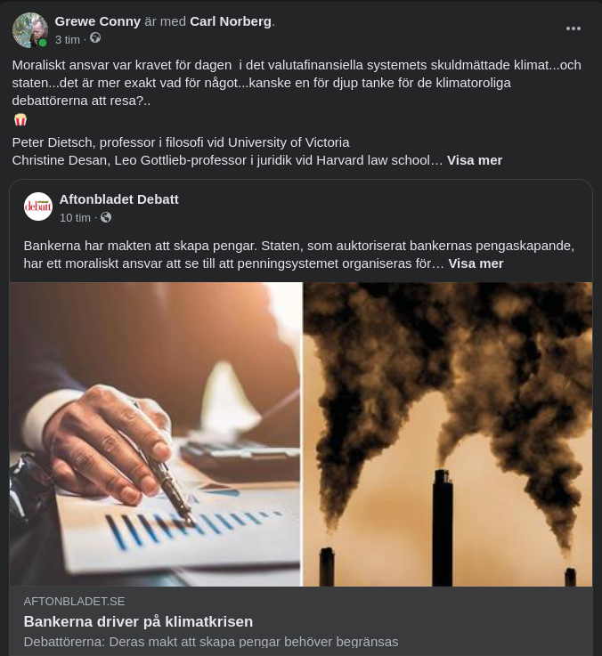This screenshot has height=656, width=602.
Task: Click the hand-with-pen chart photo
Action: click(x=156, y=434)
